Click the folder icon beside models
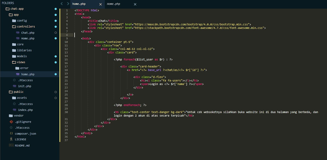Viewport: 327px width, 160px height. [x=14, y=56]
